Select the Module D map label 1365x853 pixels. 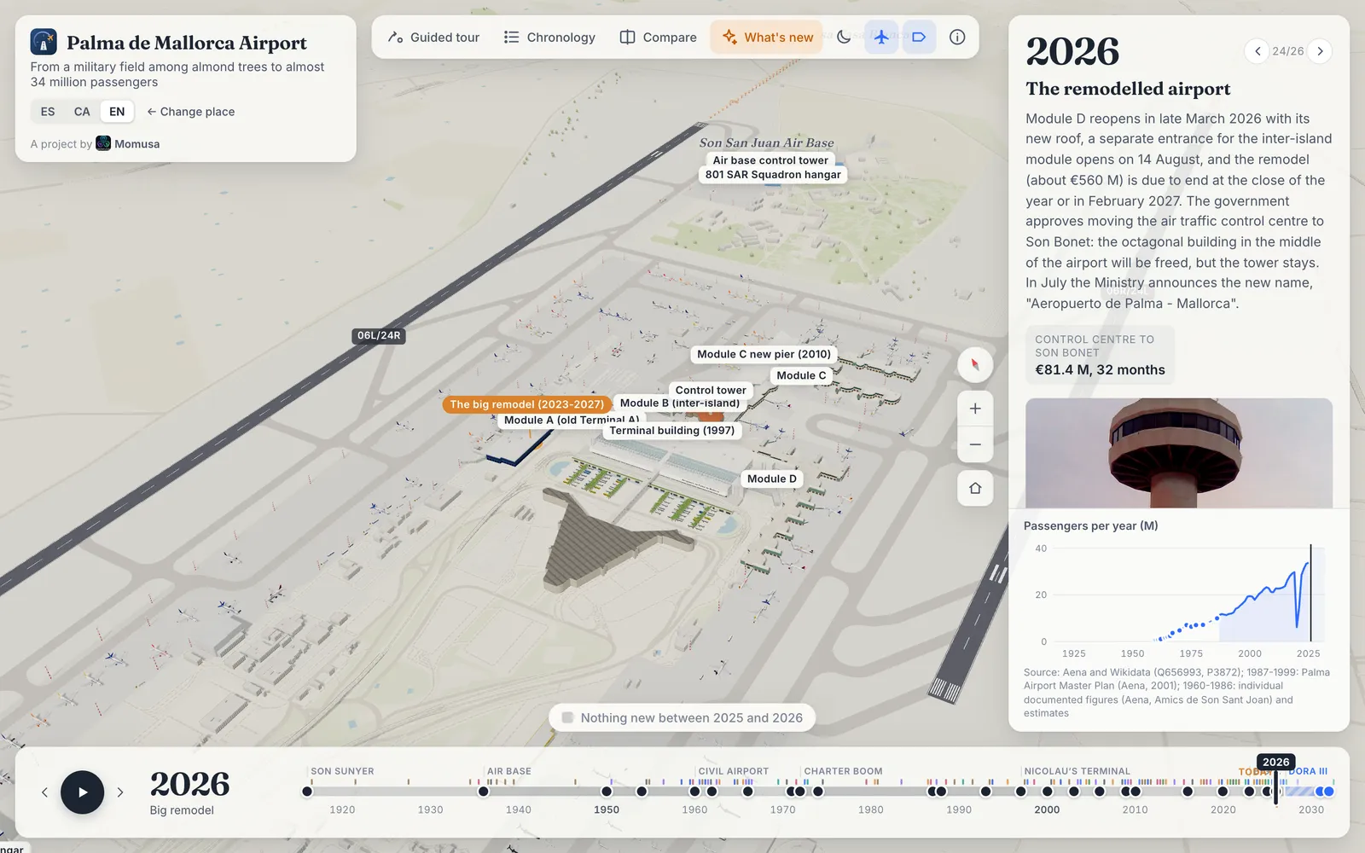point(772,479)
